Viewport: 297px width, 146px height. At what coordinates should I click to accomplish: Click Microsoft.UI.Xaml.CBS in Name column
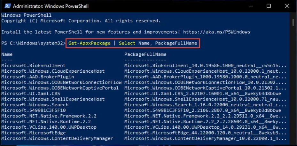[31, 93]
